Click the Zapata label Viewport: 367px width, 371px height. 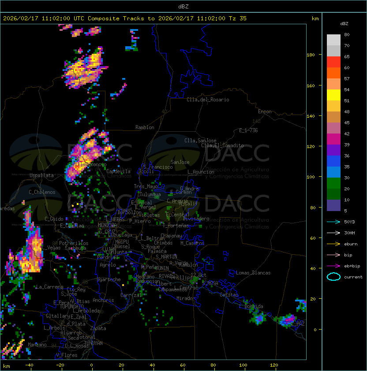(98, 328)
